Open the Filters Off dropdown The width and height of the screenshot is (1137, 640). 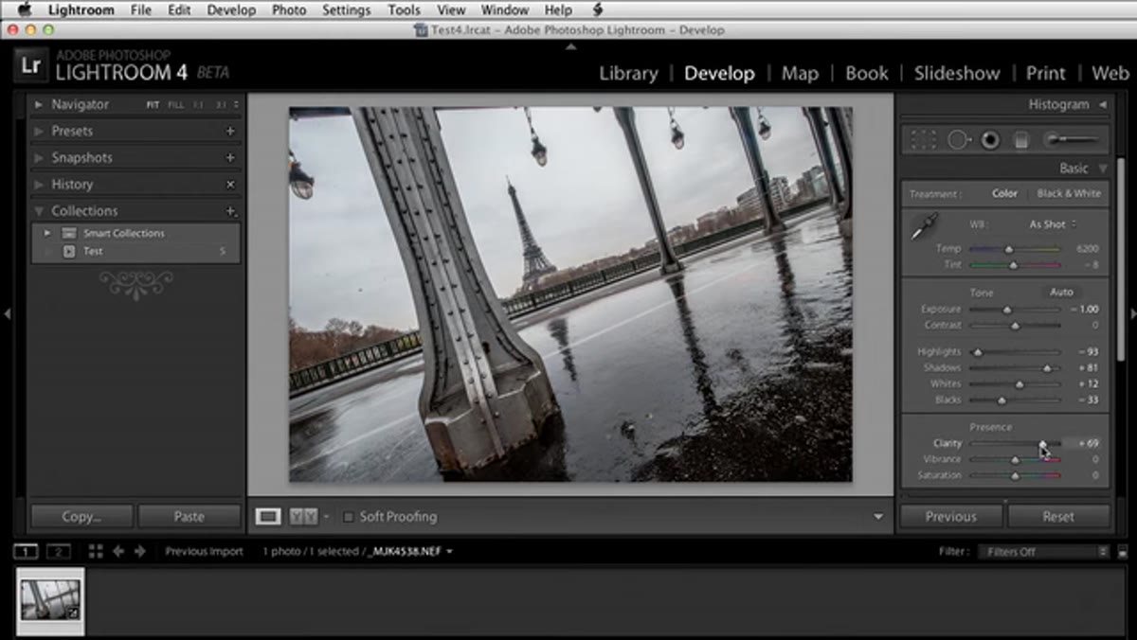pos(1046,551)
